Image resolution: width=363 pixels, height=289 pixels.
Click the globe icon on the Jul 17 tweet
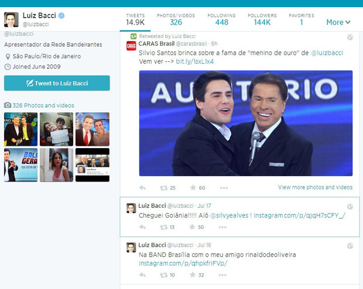[x=350, y=207]
